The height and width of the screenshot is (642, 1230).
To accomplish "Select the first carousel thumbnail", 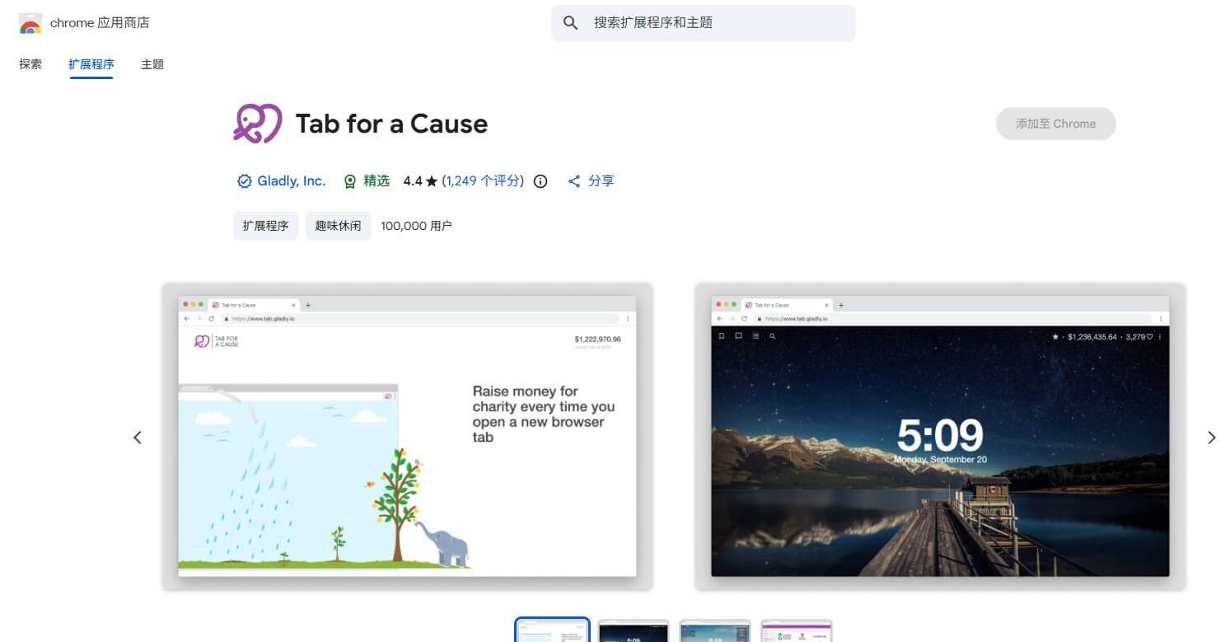I will (552, 630).
